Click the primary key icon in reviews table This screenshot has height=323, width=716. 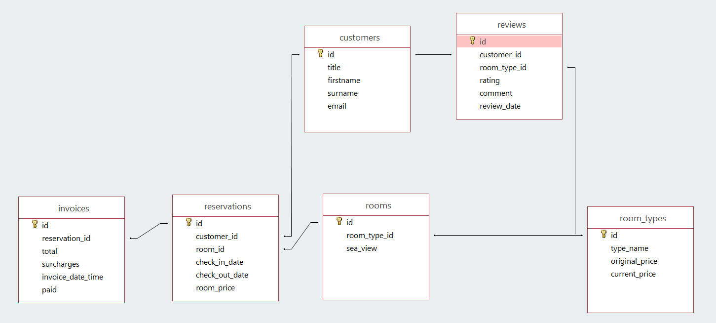(472, 41)
